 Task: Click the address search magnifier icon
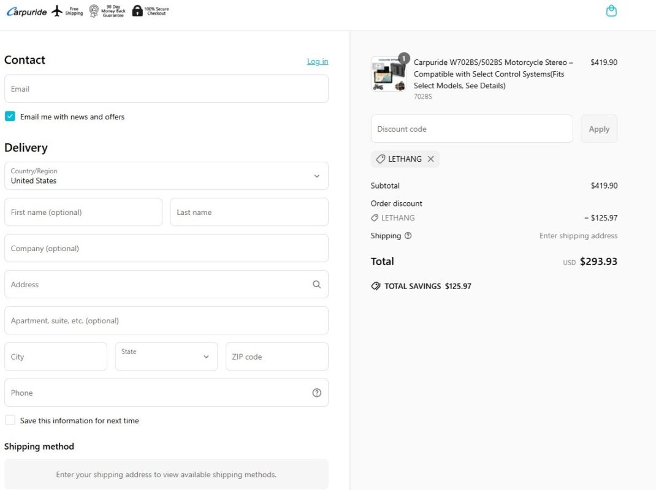pos(316,284)
